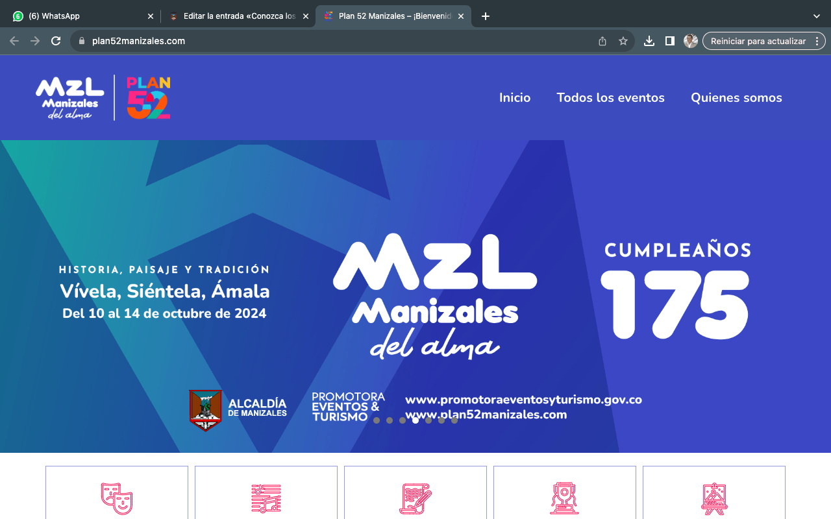Open the theater masks category card
Image resolution: width=831 pixels, height=519 pixels.
point(117,493)
